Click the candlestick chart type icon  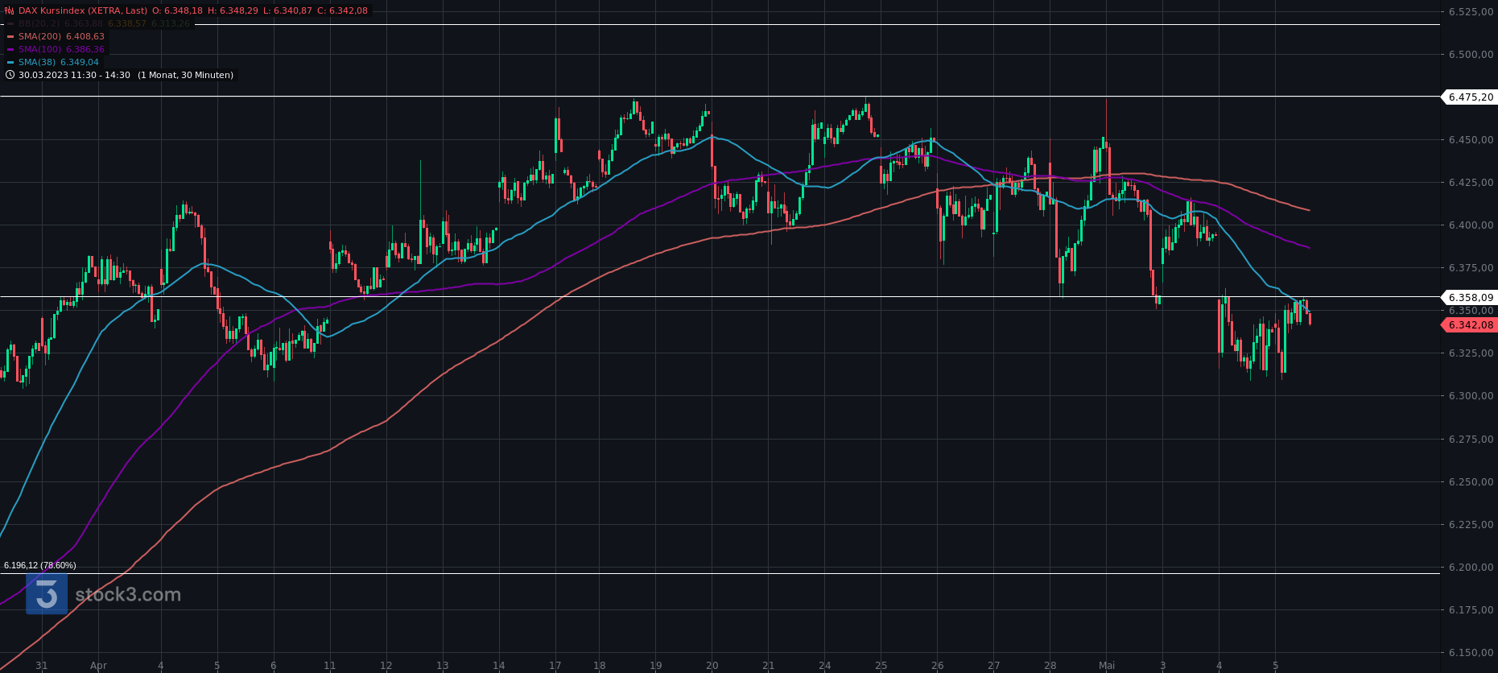(10, 10)
